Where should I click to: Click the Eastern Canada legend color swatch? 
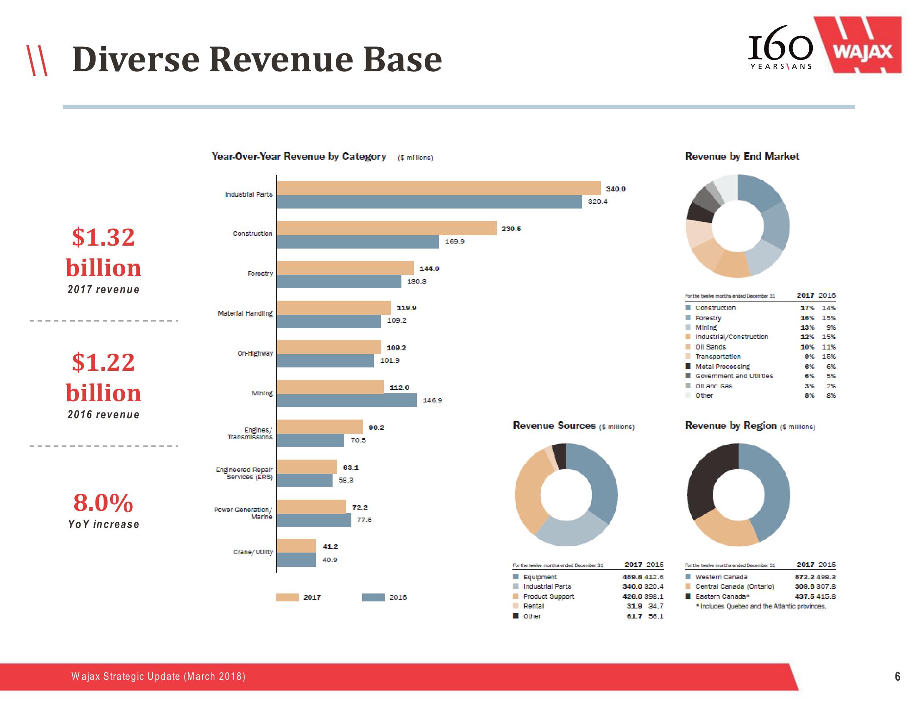point(688,596)
